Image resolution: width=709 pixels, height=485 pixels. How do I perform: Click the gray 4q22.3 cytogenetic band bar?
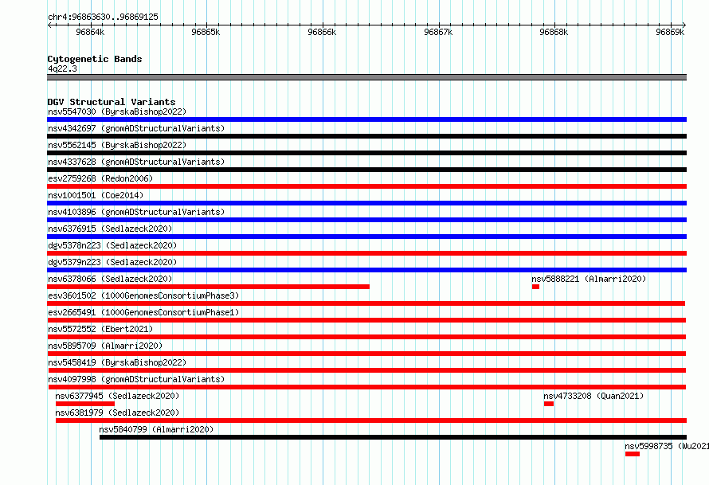pyautogui.click(x=366, y=77)
